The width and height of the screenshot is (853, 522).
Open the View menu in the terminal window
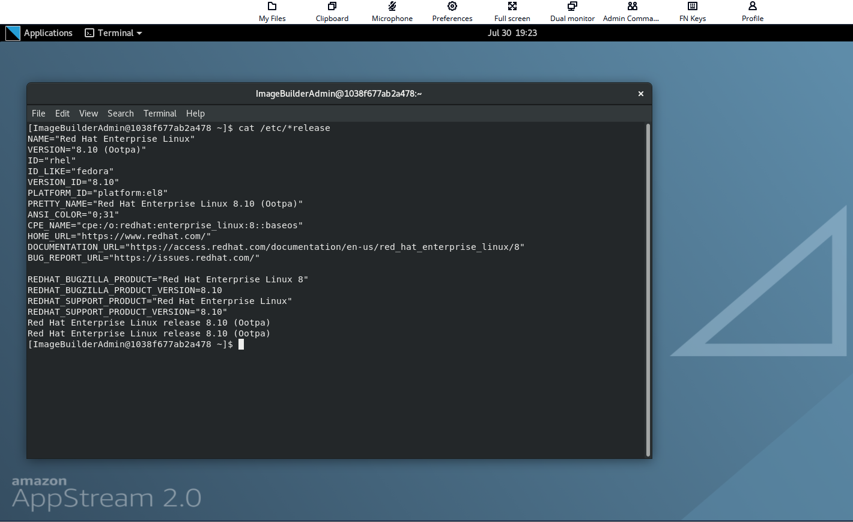[x=88, y=113]
